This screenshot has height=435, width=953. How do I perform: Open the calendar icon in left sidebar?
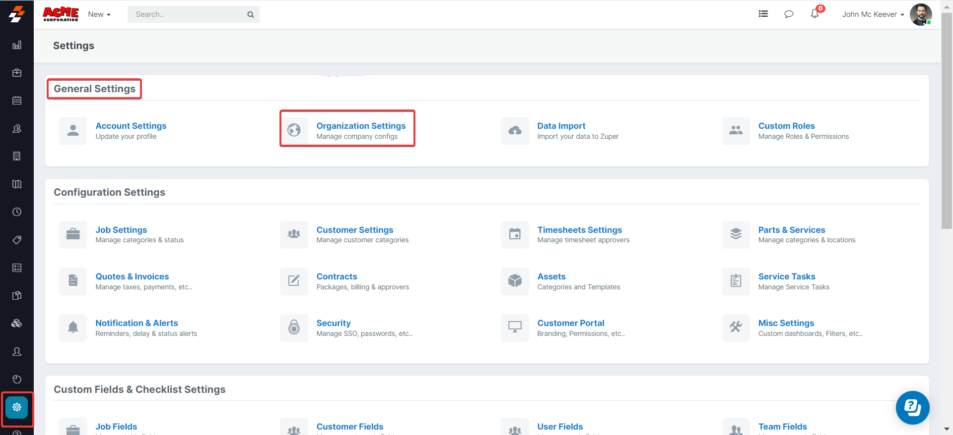point(17,101)
